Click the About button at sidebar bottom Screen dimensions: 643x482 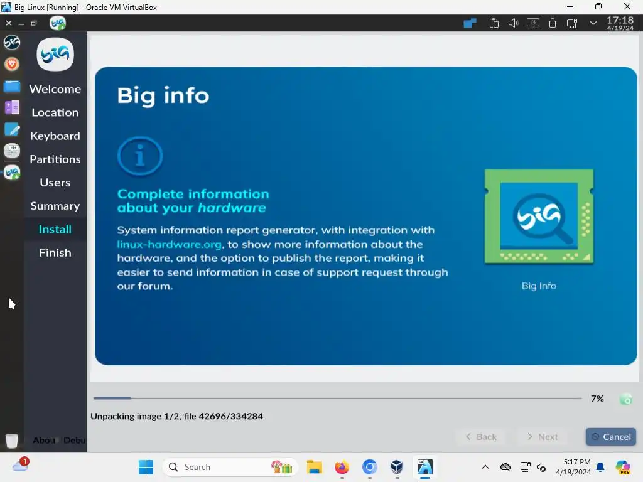point(44,440)
